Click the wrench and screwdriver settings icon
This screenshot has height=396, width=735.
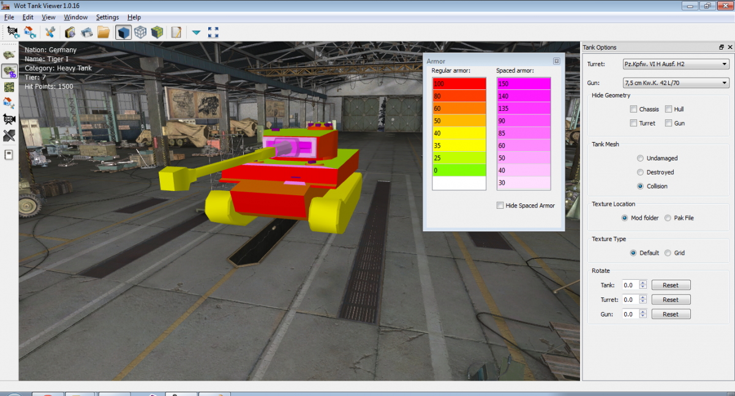50,32
